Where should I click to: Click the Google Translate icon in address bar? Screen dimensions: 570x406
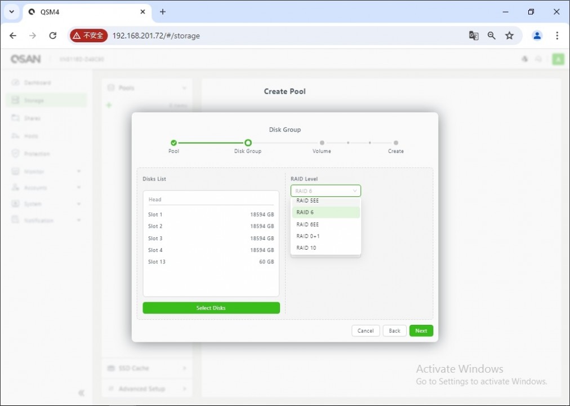(x=474, y=36)
